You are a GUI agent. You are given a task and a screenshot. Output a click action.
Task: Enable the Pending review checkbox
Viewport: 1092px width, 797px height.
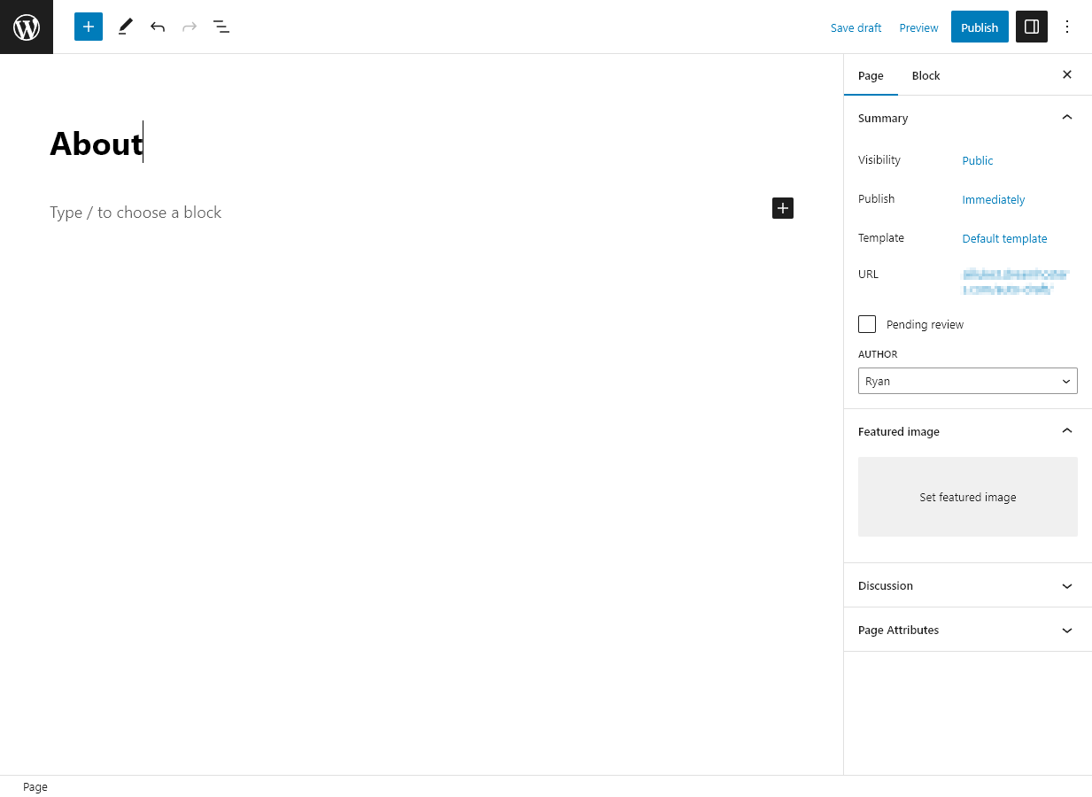tap(866, 324)
